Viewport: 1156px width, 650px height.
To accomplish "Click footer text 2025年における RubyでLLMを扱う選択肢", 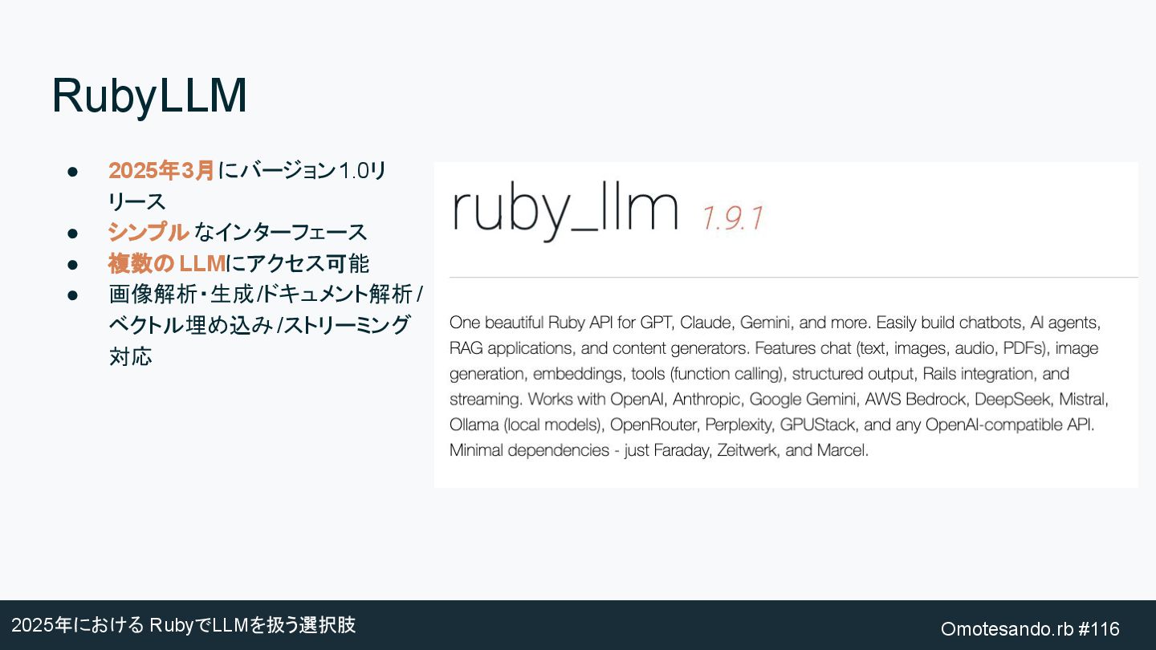I will (x=183, y=625).
